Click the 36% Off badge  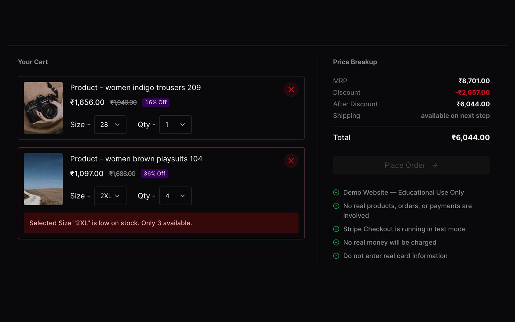[155, 174]
